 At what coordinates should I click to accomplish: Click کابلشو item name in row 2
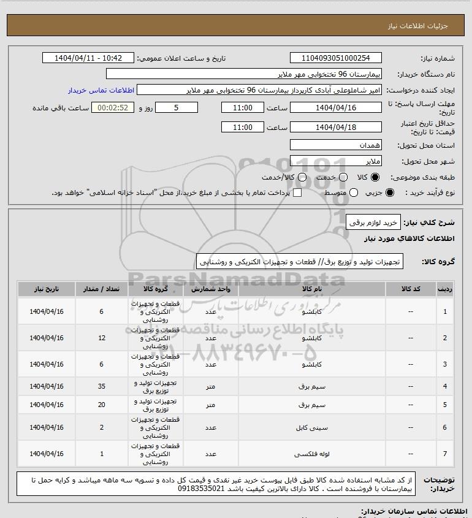[312, 338]
